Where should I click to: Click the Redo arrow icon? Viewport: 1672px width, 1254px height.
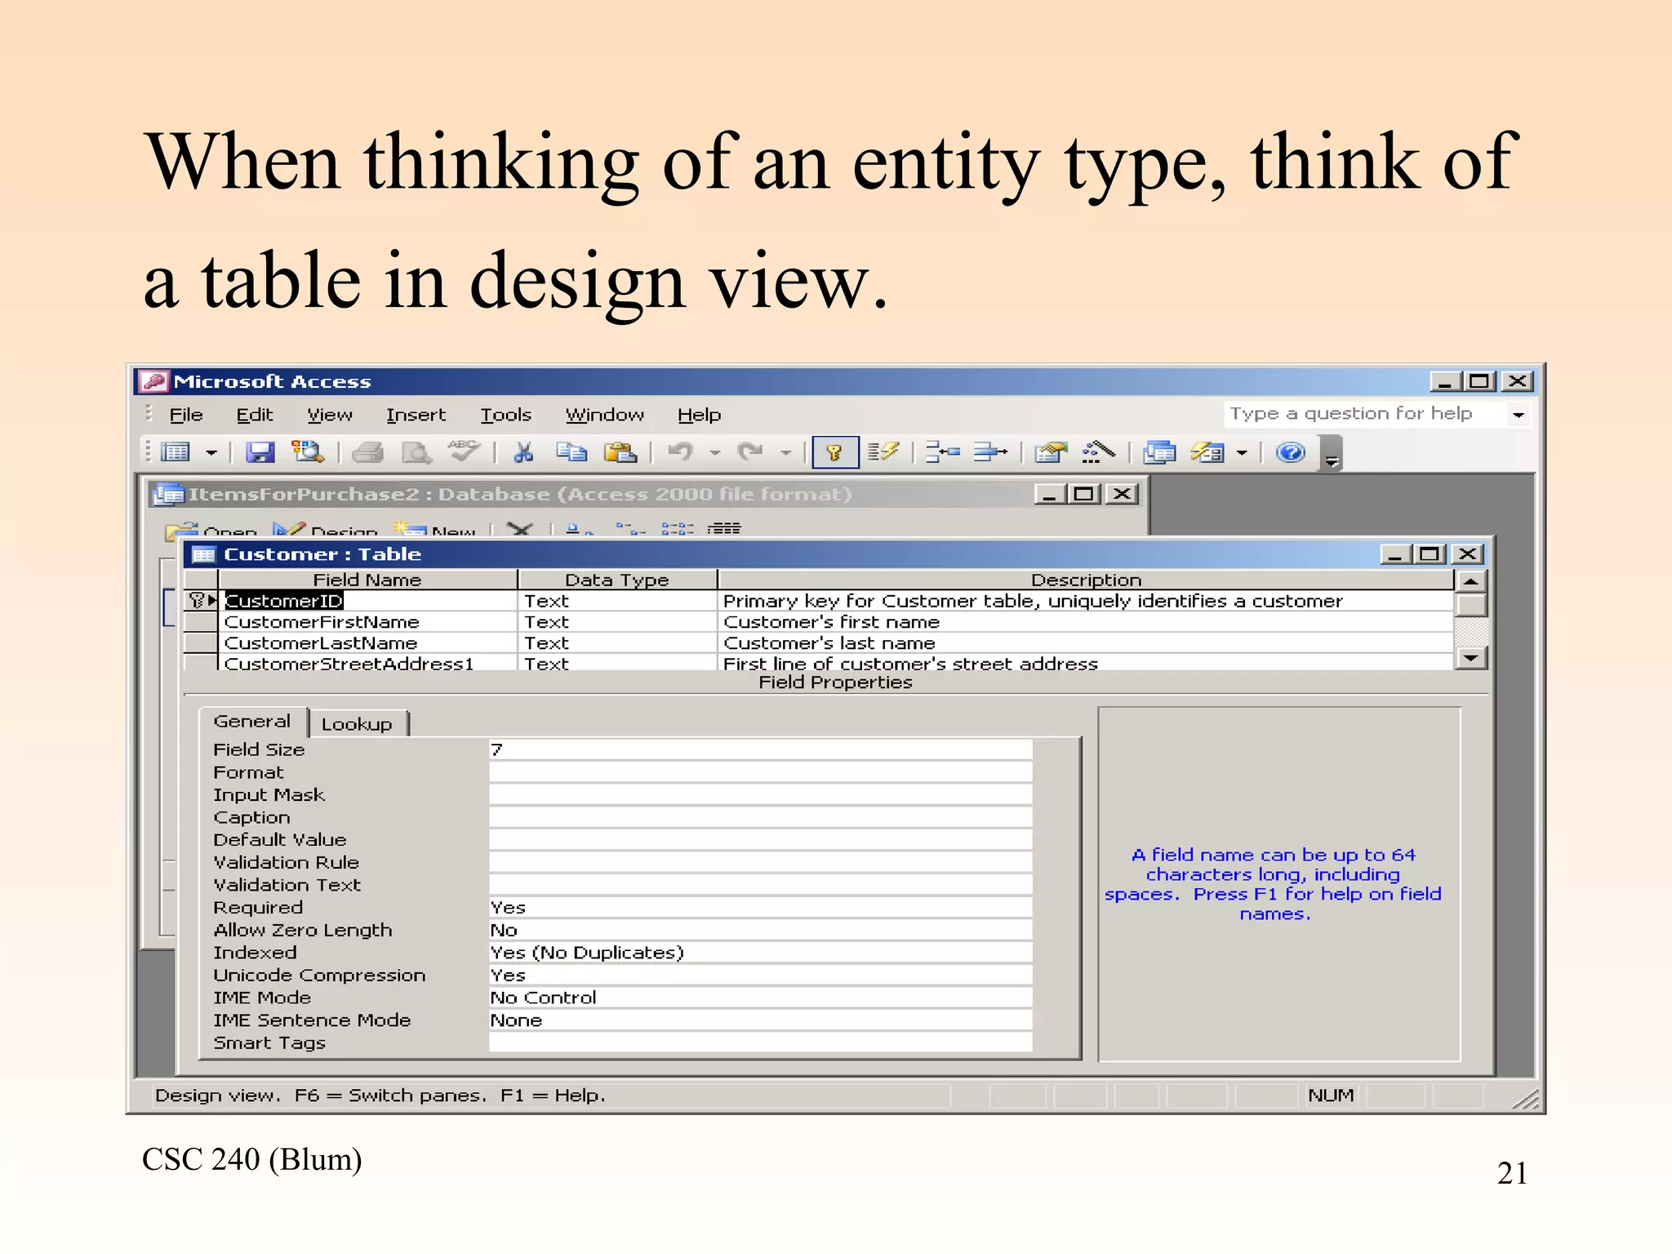tap(749, 451)
